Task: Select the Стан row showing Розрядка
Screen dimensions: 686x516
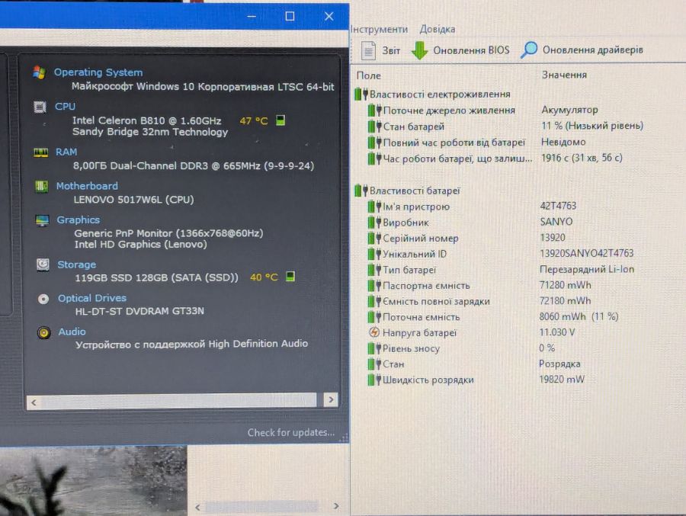Action: pyautogui.click(x=474, y=364)
